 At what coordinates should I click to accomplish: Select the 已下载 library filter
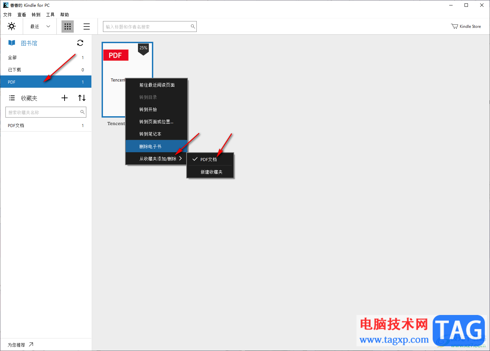click(x=46, y=70)
